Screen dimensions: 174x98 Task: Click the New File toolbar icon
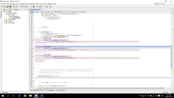click(2, 7)
